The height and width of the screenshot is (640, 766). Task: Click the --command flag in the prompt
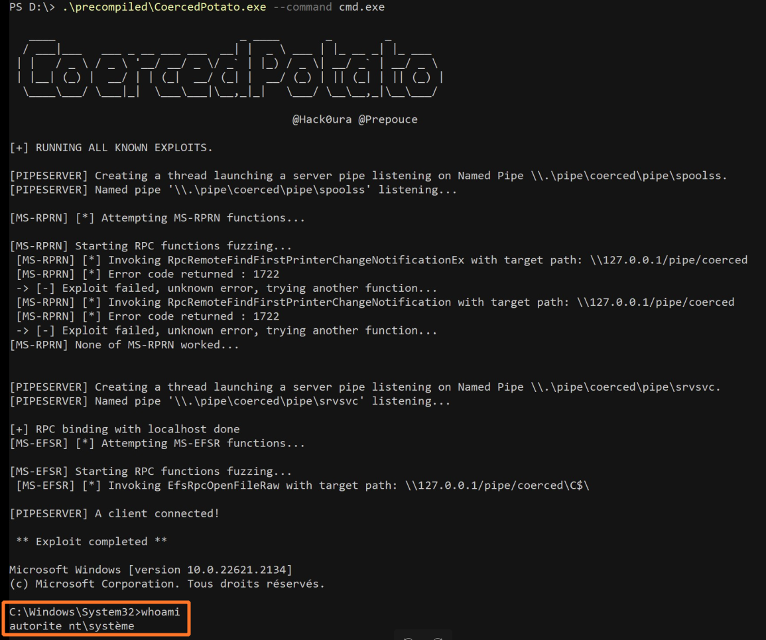tap(303, 7)
